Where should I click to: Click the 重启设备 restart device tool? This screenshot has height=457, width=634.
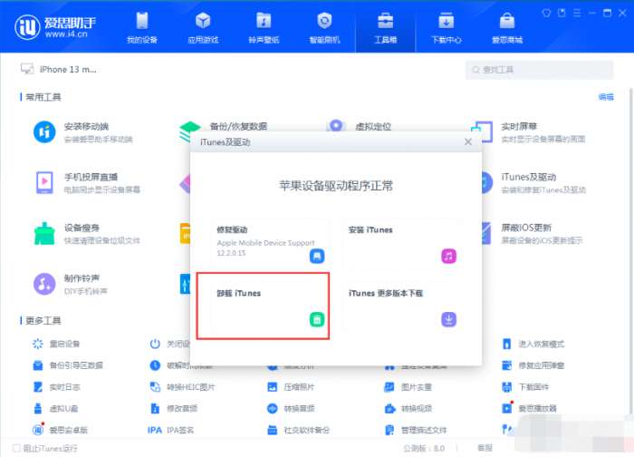pos(56,344)
